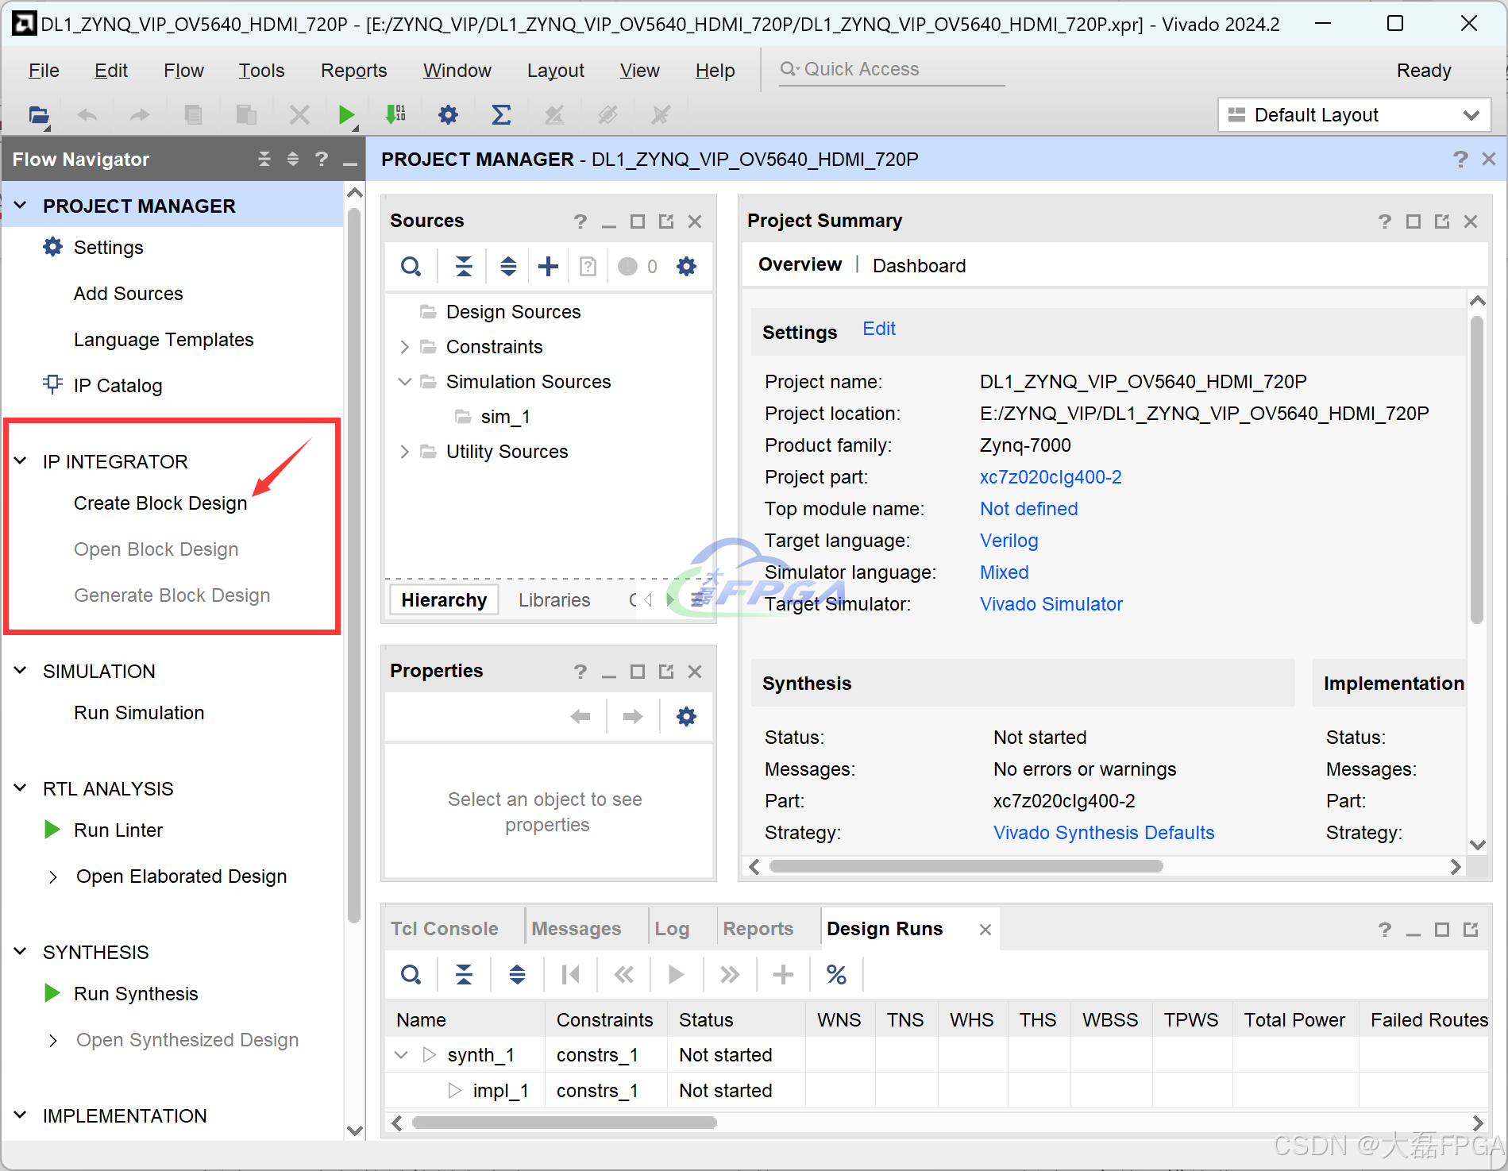The width and height of the screenshot is (1508, 1171).
Task: Collapse the PROJECT MANAGER section
Action: 21,206
